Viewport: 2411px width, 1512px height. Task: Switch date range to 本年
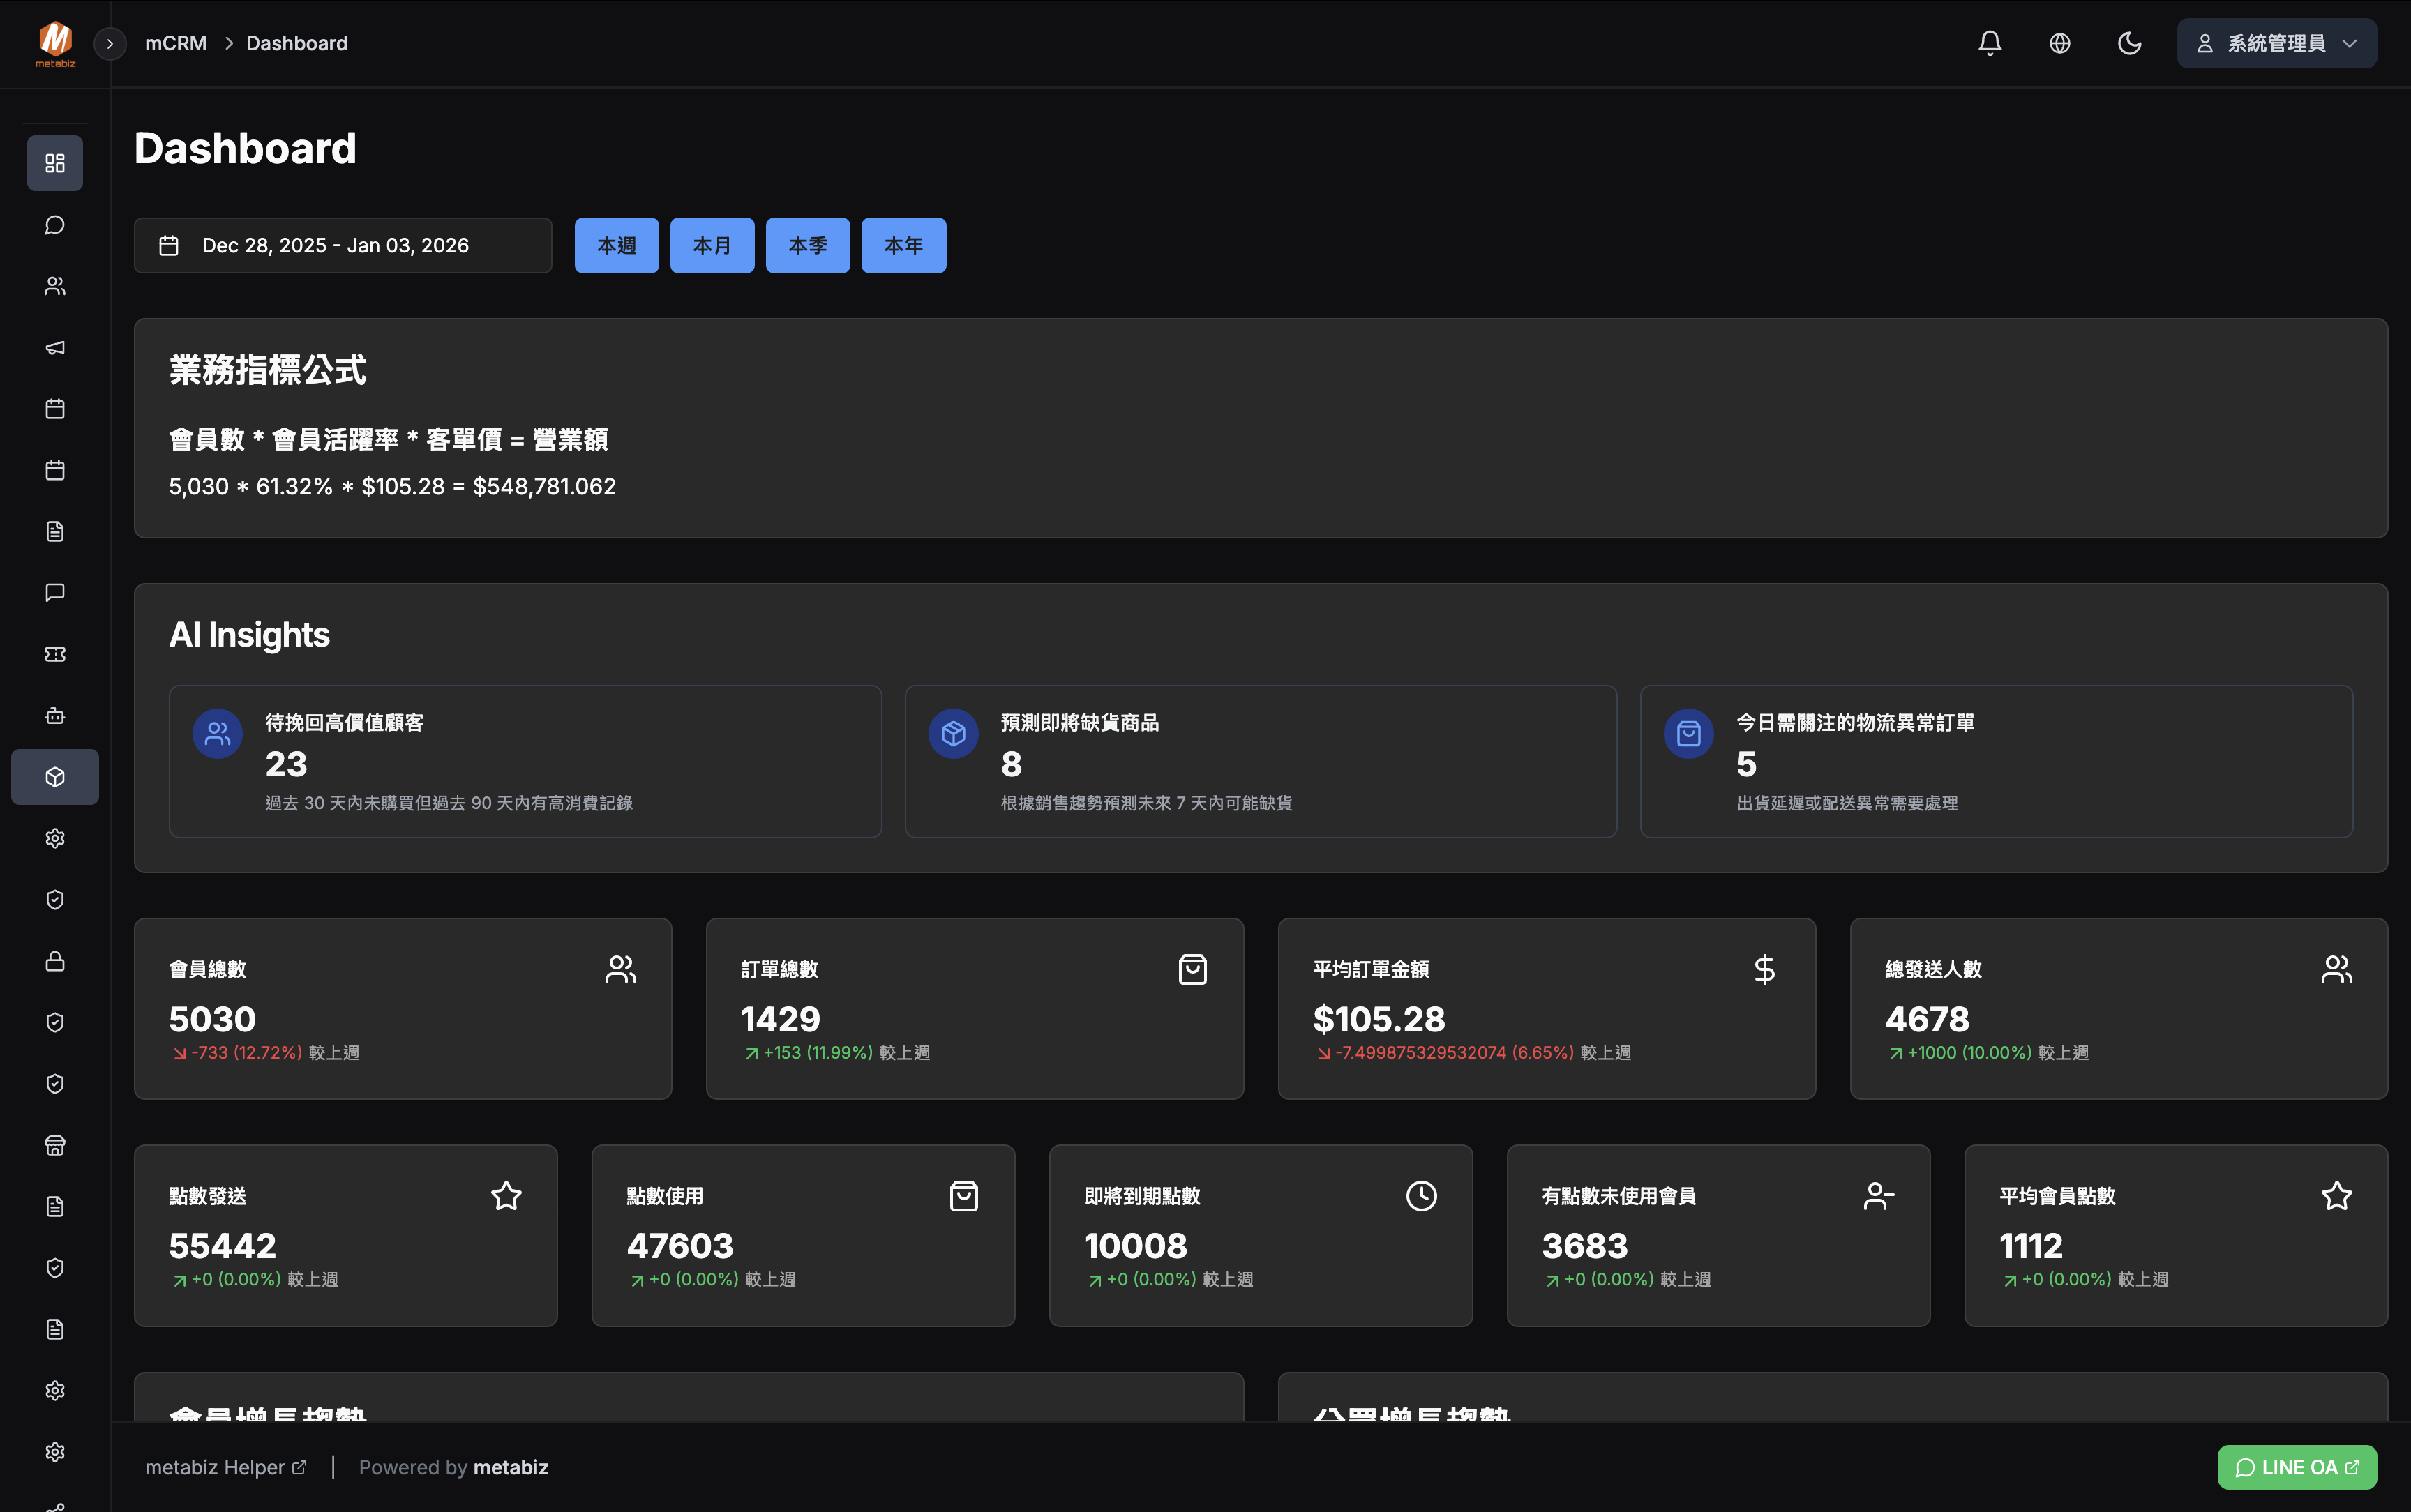[902, 245]
